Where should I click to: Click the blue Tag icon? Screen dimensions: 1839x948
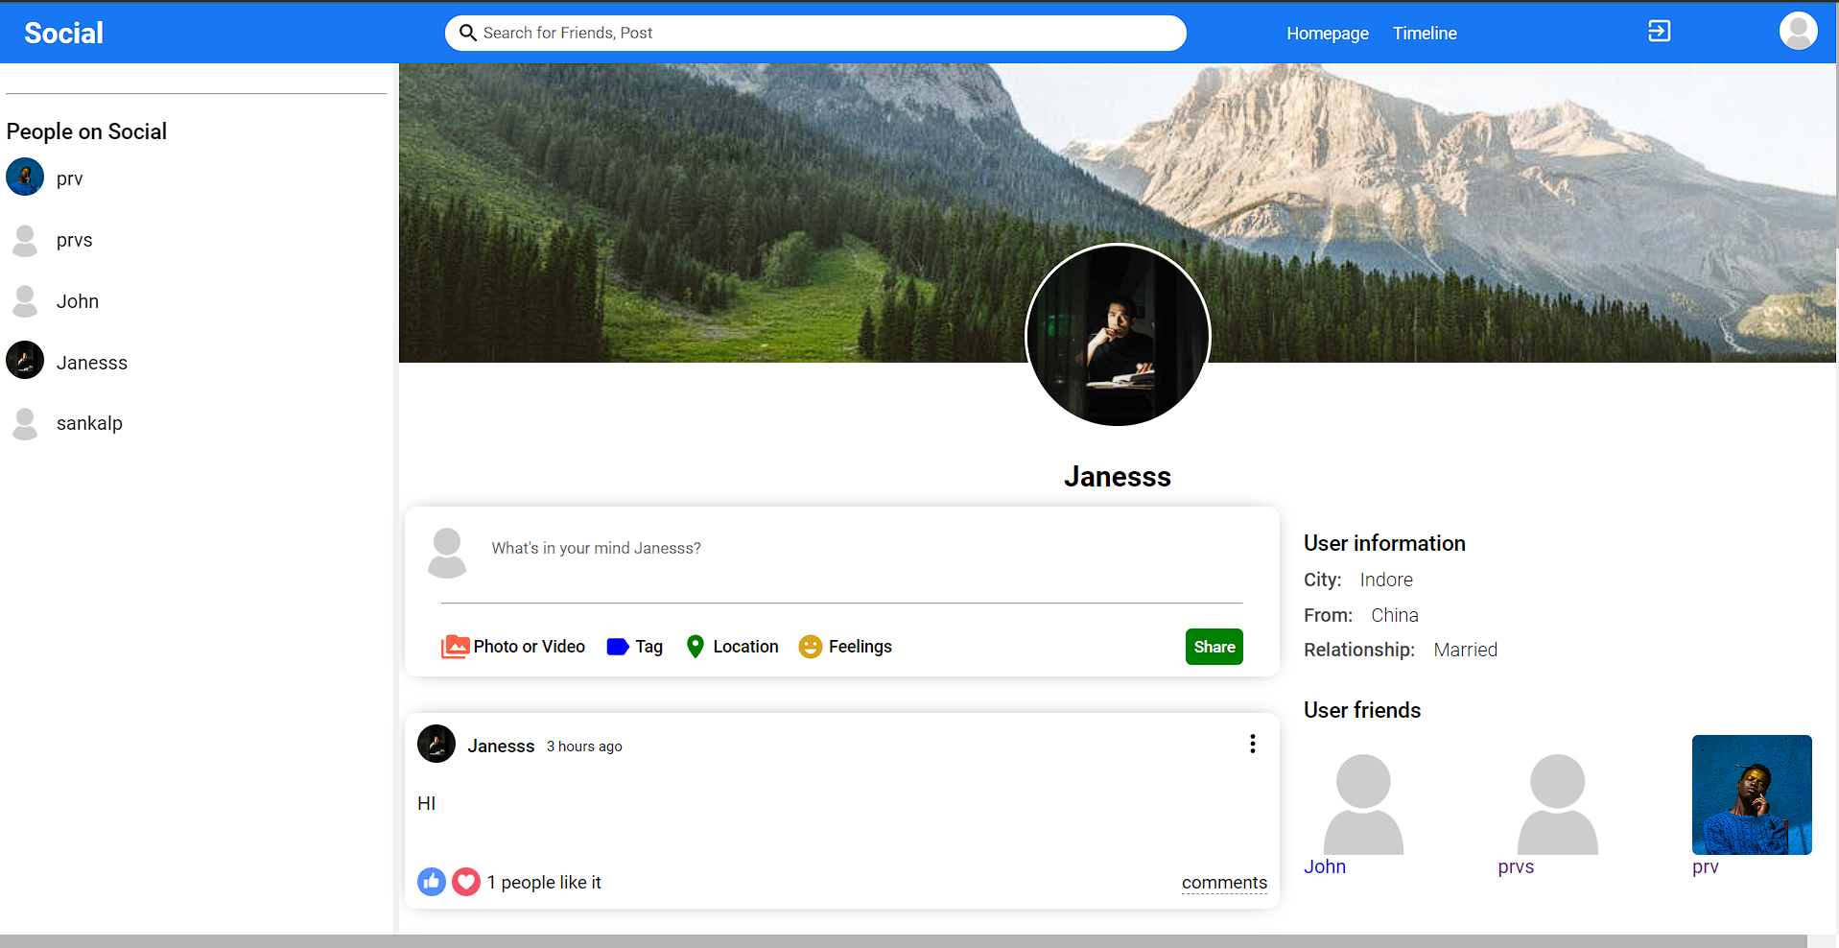click(x=618, y=647)
